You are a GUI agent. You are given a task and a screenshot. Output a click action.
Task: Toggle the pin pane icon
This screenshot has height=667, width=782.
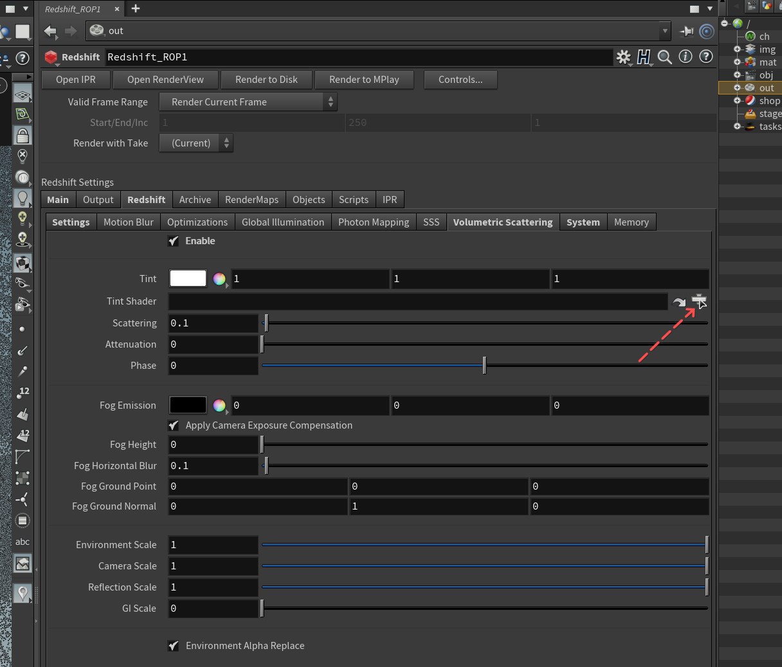(686, 31)
